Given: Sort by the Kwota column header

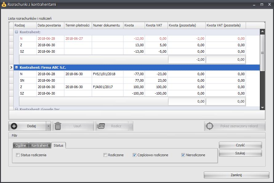Looking at the screenshot, I should pos(134,25).
